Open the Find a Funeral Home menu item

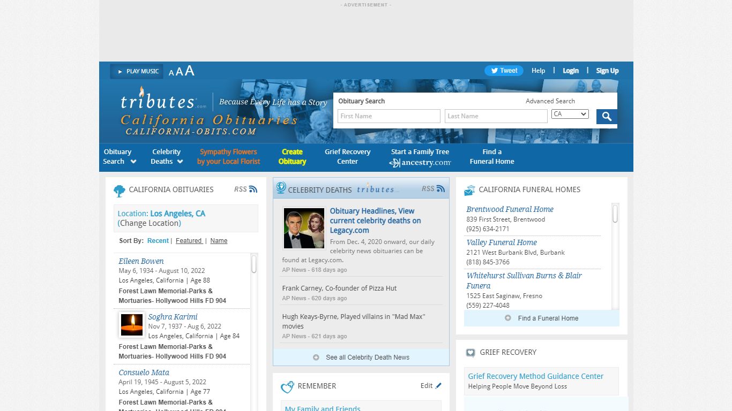tap(492, 157)
